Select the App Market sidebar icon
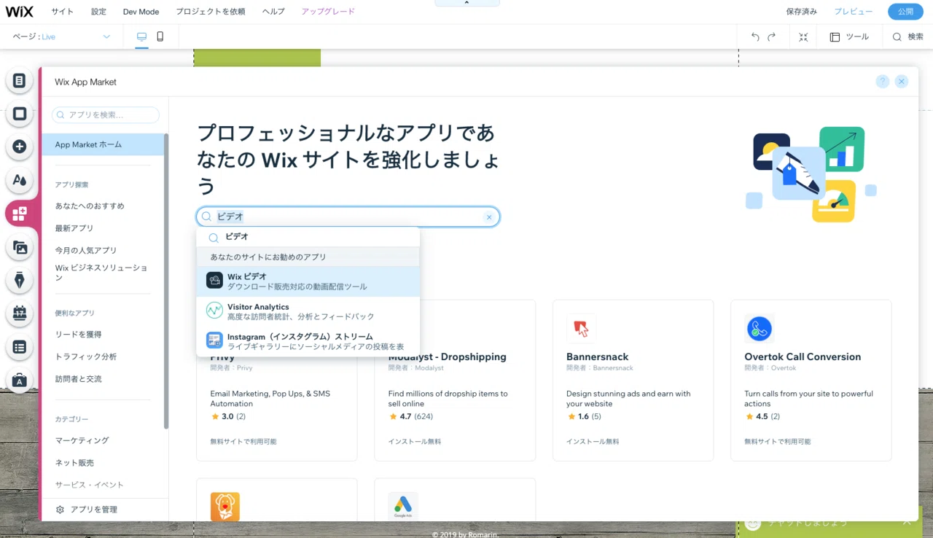This screenshot has width=933, height=538. coord(20,214)
